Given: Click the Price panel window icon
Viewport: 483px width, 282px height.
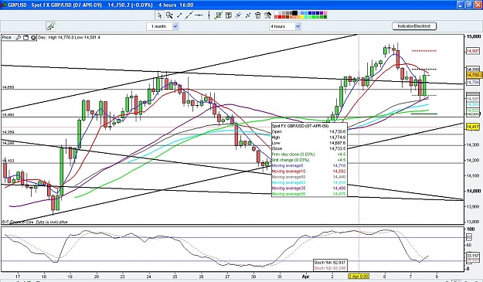Looking at the screenshot, I should coord(26,38).
